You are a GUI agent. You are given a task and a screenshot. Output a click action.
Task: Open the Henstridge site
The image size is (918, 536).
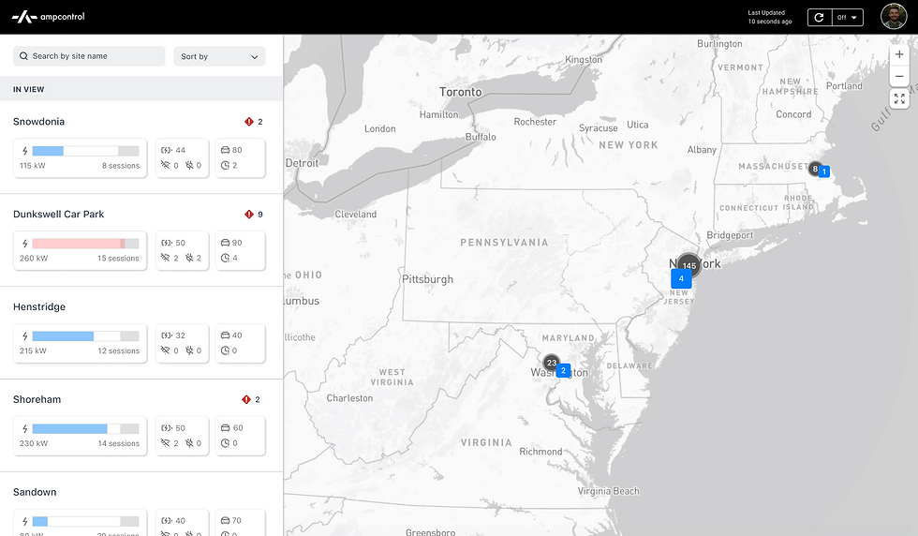click(x=39, y=307)
